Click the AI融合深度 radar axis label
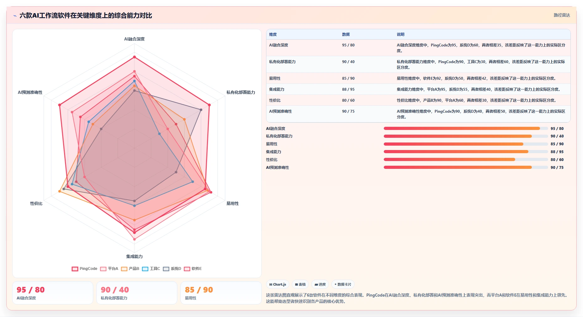583x317 pixels. coord(134,39)
